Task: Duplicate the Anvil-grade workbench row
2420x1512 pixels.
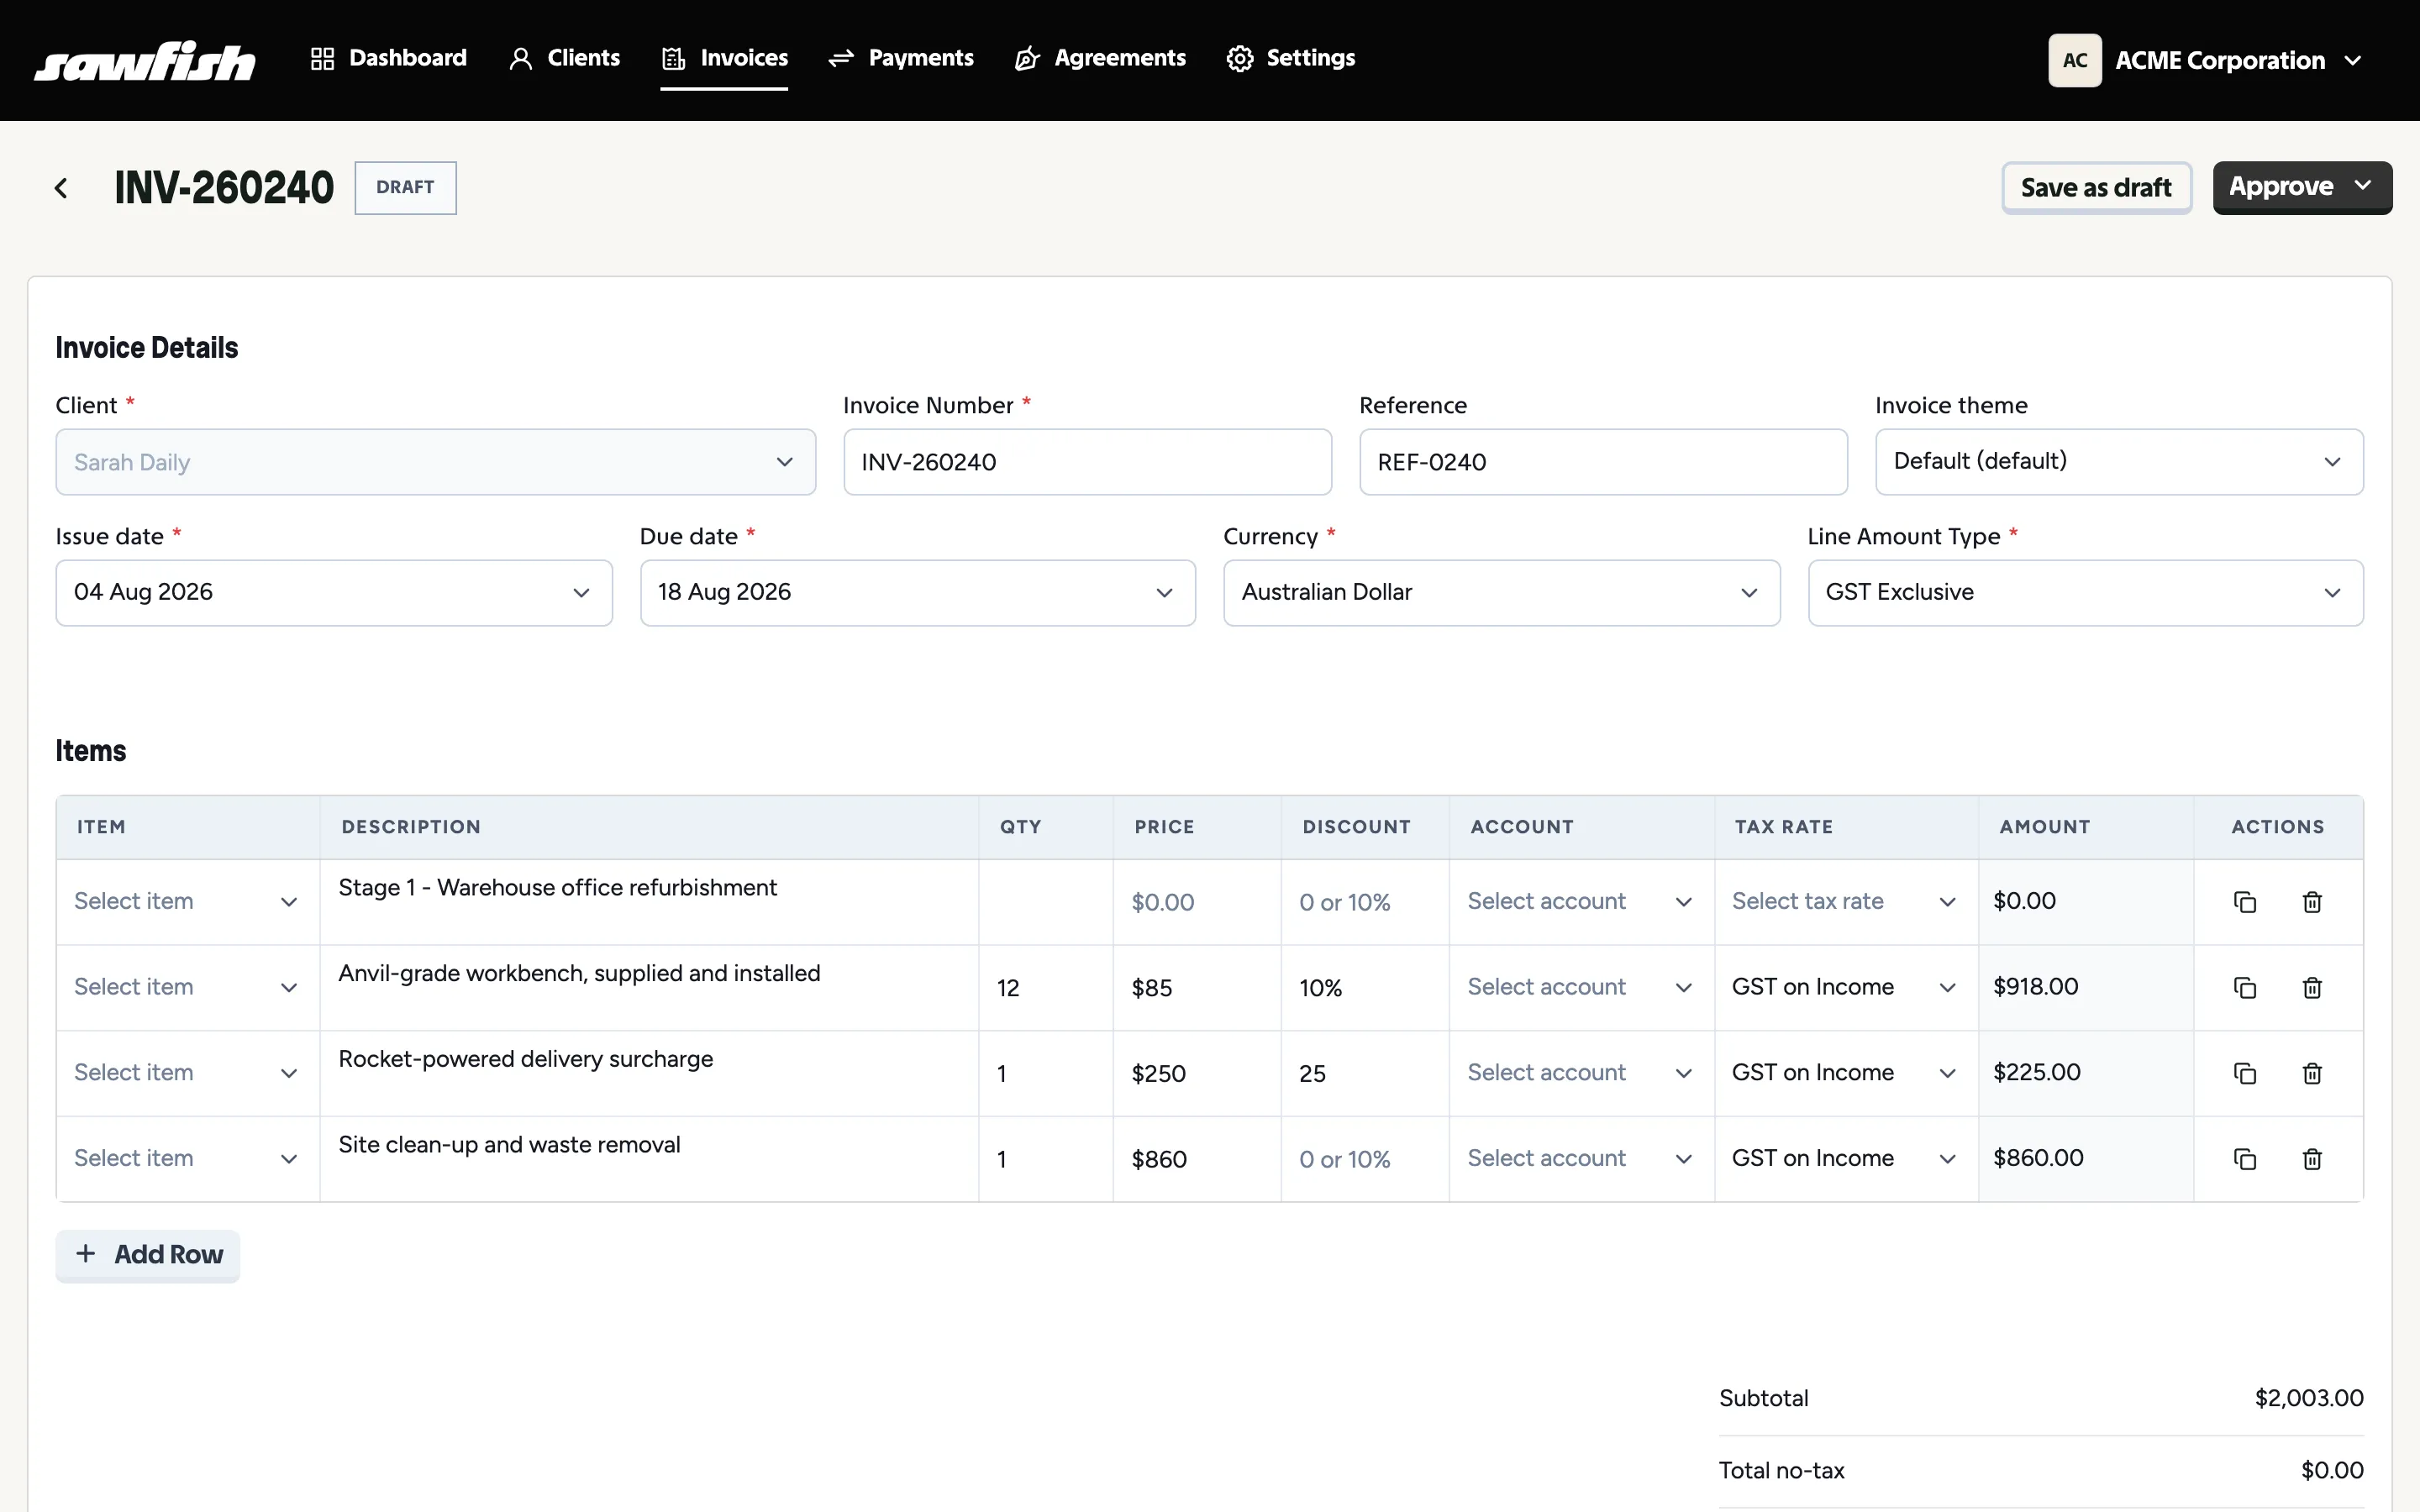Action: tap(2245, 988)
